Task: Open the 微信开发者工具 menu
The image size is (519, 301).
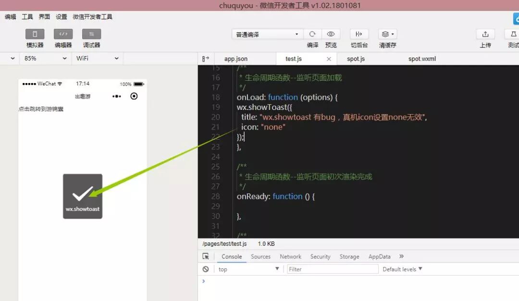Action: coord(92,17)
